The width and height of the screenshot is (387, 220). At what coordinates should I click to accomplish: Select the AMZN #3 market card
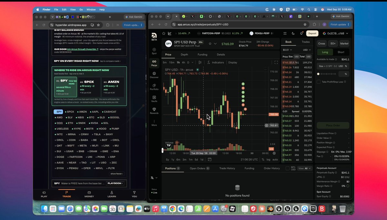pos(113,87)
